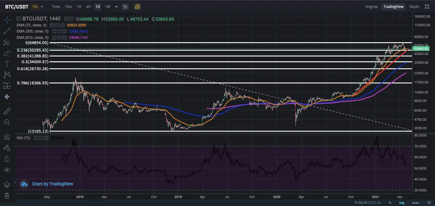Switch to 1H interval
This screenshot has height=206, width=435.
pos(79,6)
